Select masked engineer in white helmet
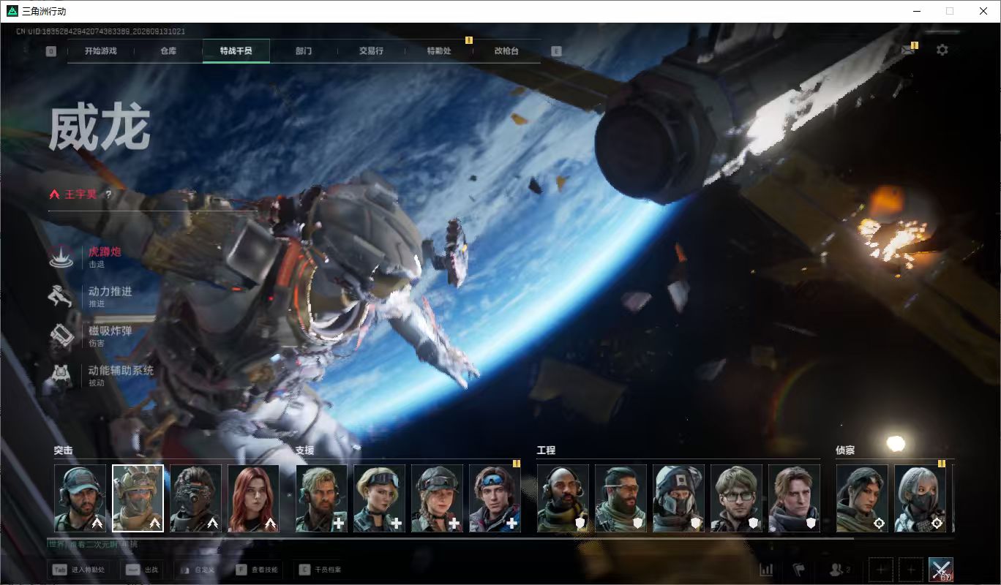The width and height of the screenshot is (1001, 585). click(679, 499)
